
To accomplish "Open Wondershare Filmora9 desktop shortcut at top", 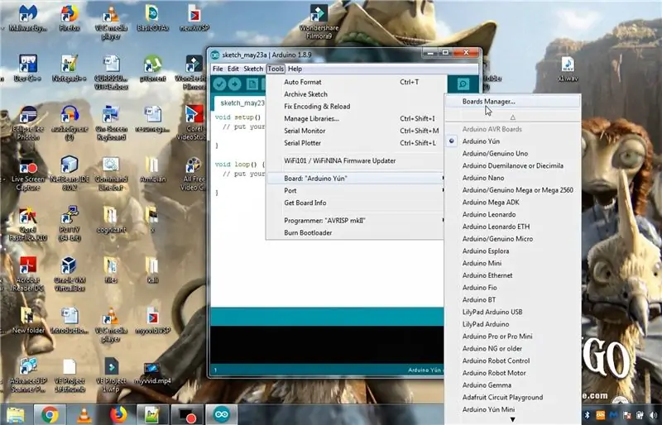I will [319, 21].
